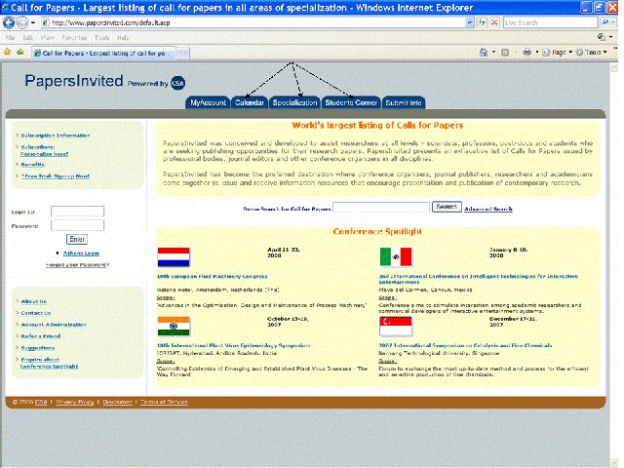Click the Login ID input field
624x468 pixels.
click(77, 211)
